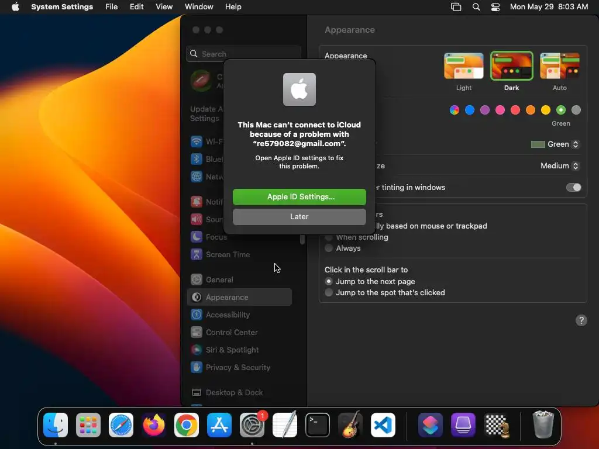Screen dimensions: 599x449
Task: Click the Apple ID Settings button
Action: (x=299, y=197)
